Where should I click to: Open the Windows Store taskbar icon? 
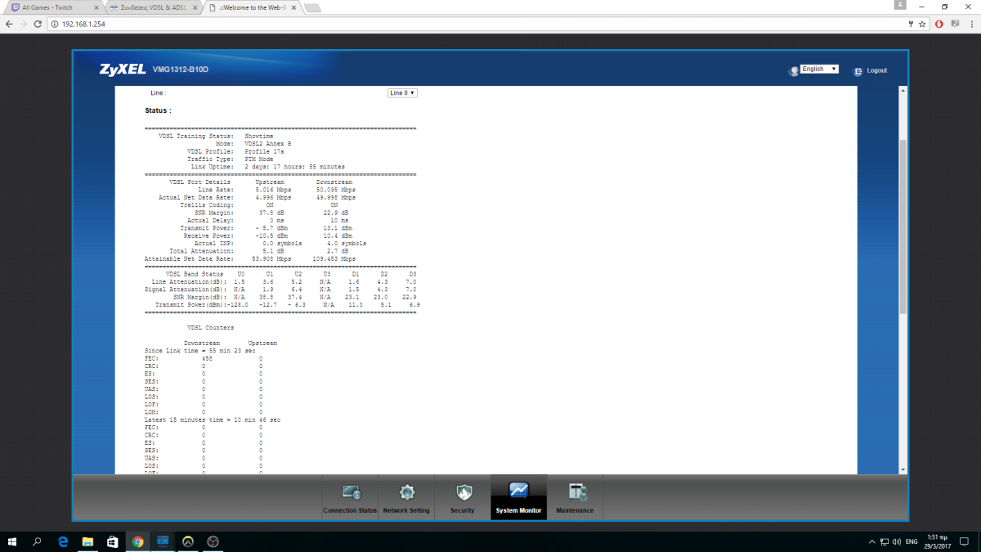click(112, 541)
